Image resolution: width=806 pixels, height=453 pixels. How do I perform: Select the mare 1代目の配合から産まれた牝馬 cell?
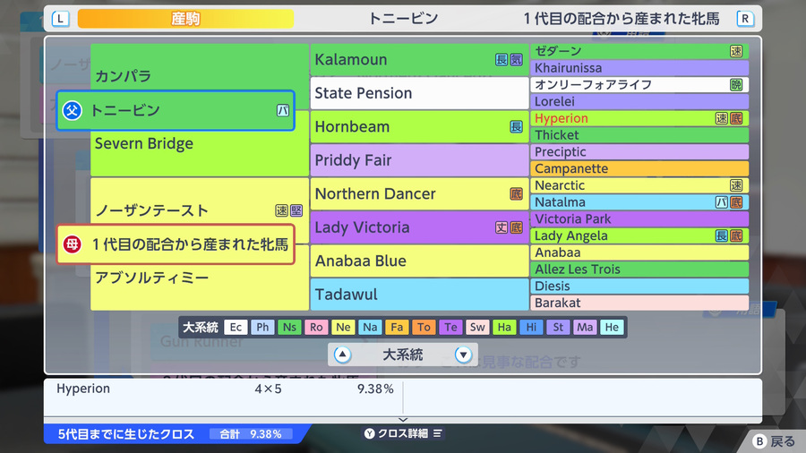[176, 244]
